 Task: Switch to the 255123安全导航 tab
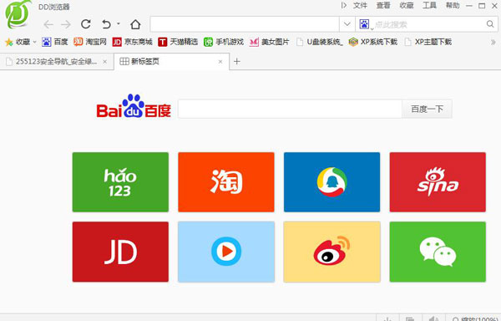56,61
